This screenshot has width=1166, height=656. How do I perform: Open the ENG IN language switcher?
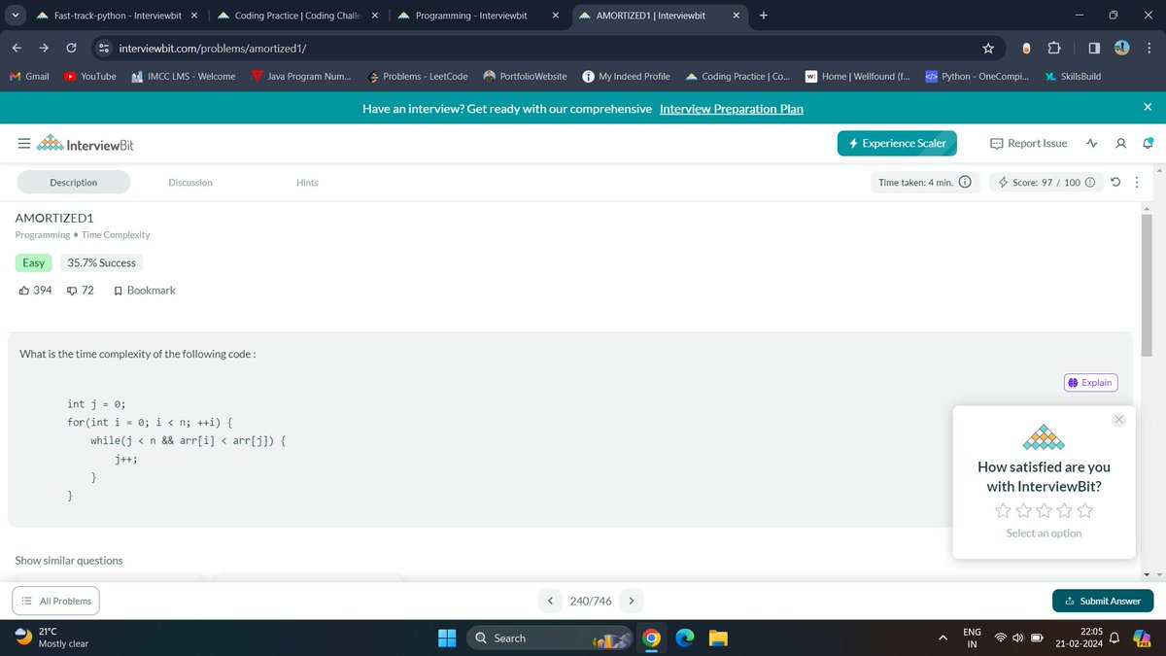click(972, 638)
